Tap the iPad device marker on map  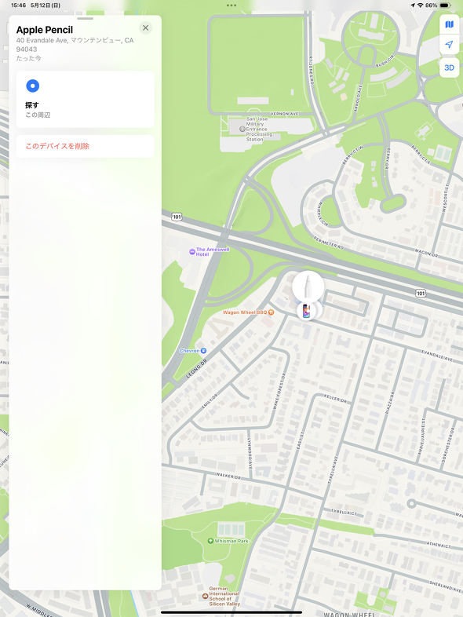(x=307, y=311)
